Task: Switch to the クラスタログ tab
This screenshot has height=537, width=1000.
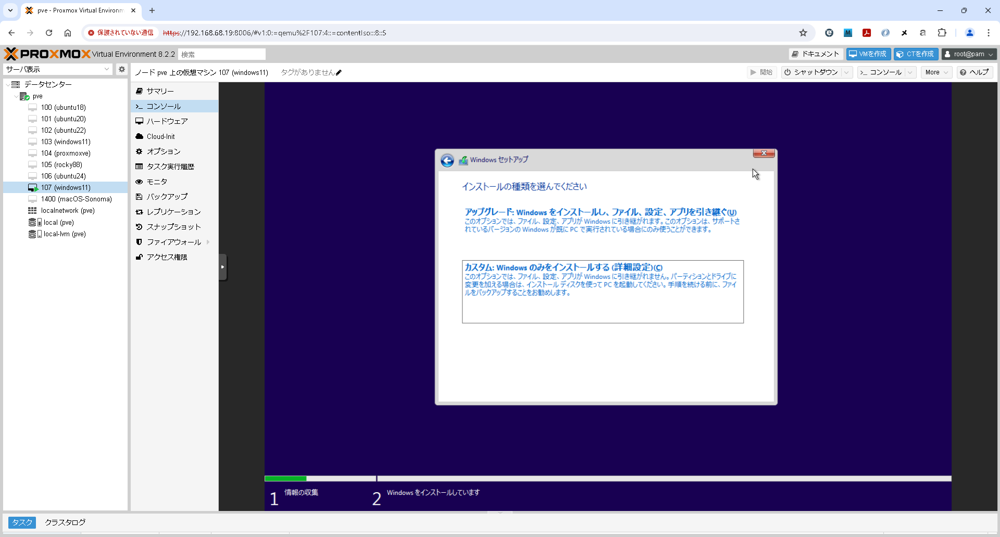Action: (65, 522)
